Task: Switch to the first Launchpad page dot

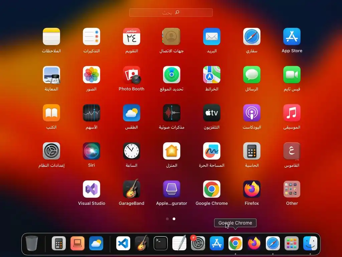Action: tap(167, 219)
